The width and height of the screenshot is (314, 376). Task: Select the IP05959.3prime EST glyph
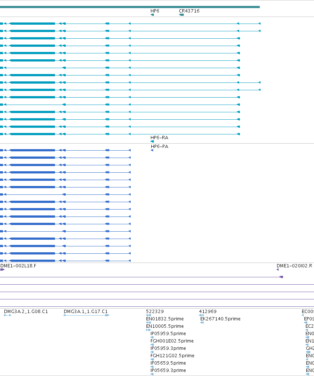point(152,352)
